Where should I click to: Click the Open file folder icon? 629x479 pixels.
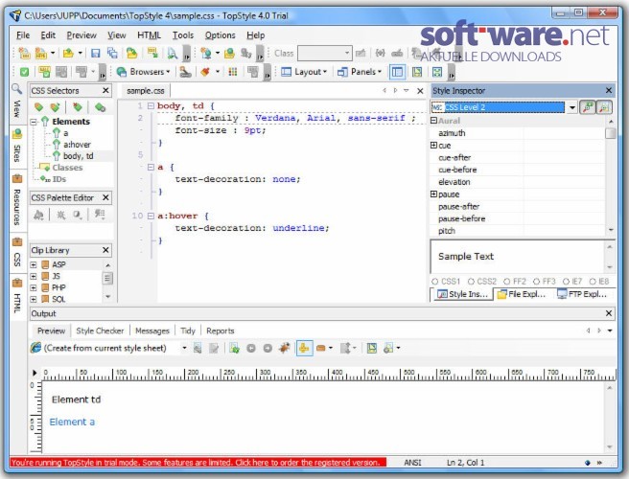[x=68, y=53]
